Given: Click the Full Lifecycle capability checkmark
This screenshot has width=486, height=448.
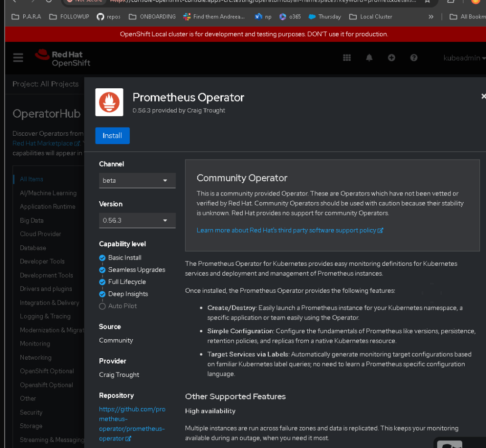Looking at the screenshot, I should 102,282.
